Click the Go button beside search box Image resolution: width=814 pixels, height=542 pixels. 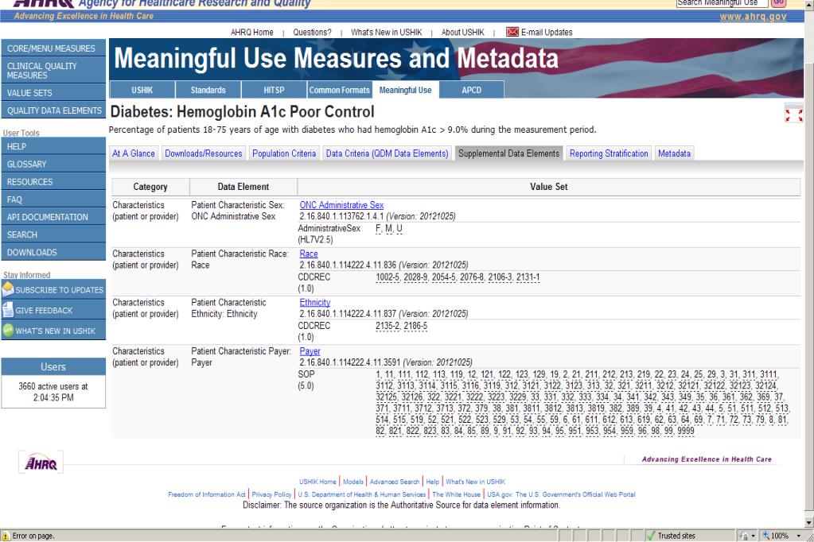779,2
